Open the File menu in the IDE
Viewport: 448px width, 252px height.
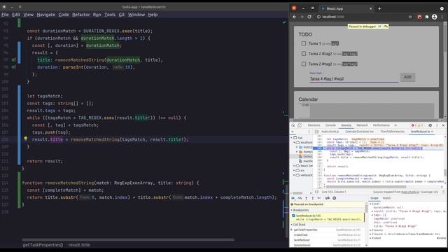pyautogui.click(x=5, y=15)
